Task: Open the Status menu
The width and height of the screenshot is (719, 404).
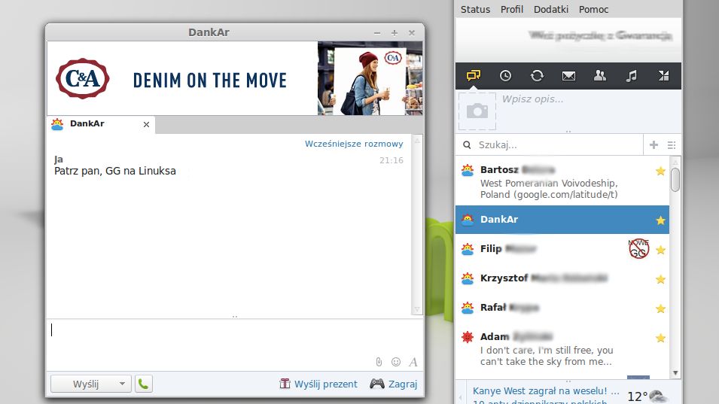Action: (475, 9)
